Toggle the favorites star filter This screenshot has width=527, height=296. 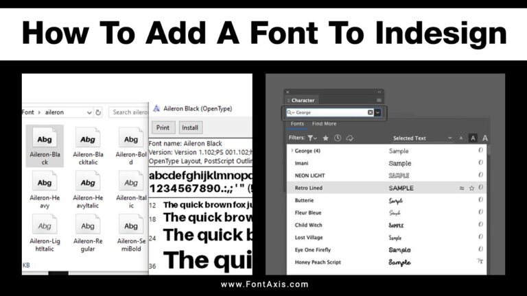click(325, 138)
